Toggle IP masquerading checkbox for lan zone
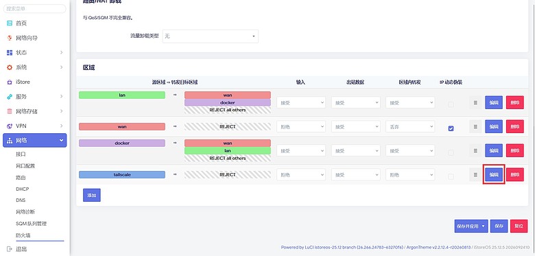Viewport: 535px width, 256px height. coord(451,104)
